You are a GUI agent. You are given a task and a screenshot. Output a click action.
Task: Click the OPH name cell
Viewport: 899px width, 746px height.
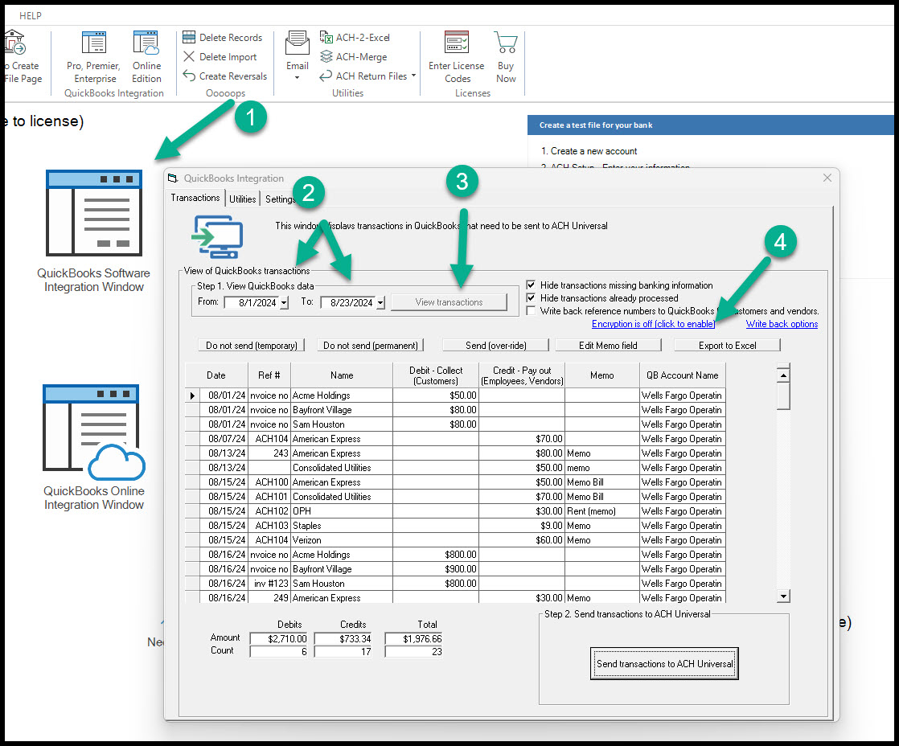(342, 511)
